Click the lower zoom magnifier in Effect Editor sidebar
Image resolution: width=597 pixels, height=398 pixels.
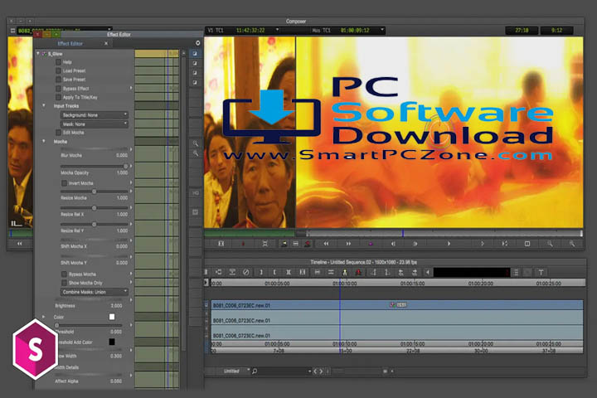coord(196,153)
